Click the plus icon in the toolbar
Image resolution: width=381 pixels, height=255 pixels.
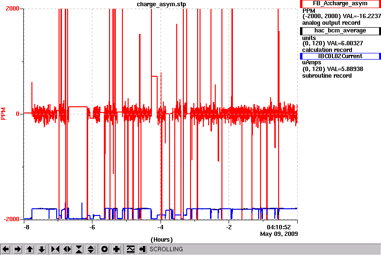117,249
